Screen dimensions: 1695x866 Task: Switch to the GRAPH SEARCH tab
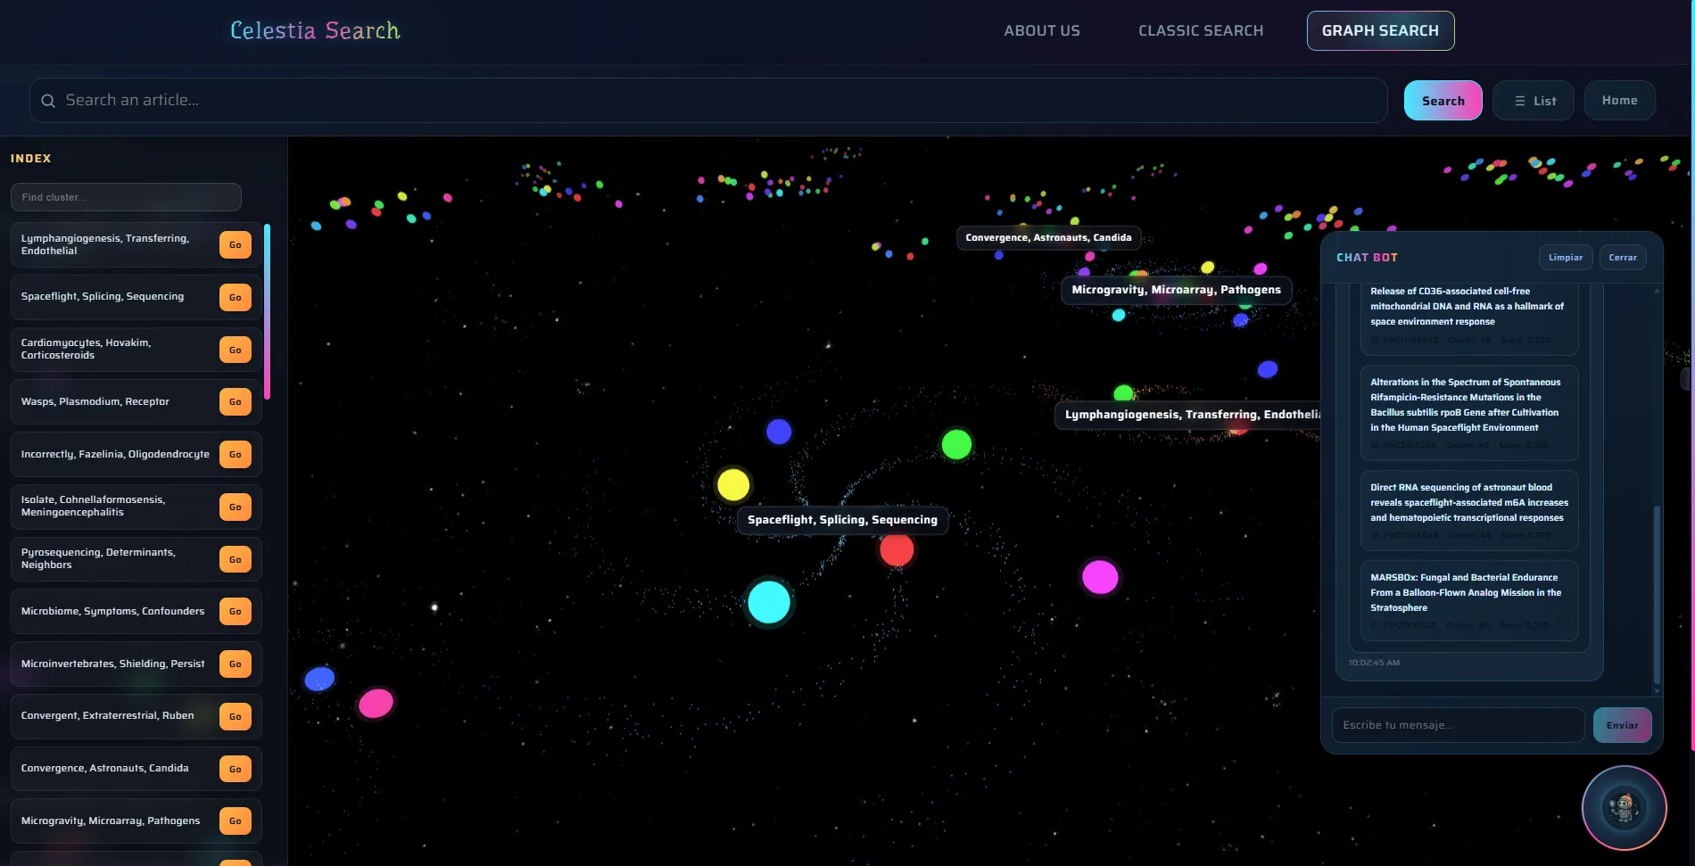(x=1380, y=30)
